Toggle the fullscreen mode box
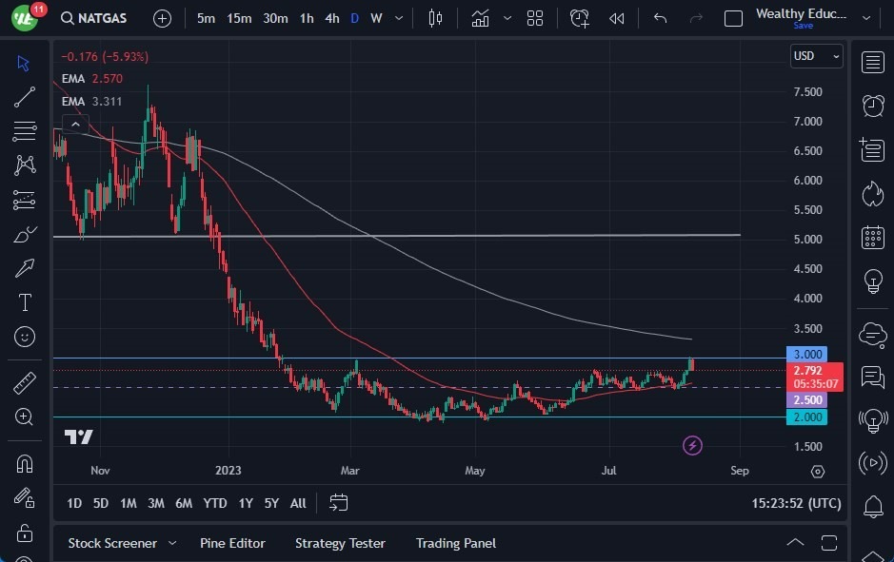Viewport: 894px width, 562px height. tap(733, 19)
